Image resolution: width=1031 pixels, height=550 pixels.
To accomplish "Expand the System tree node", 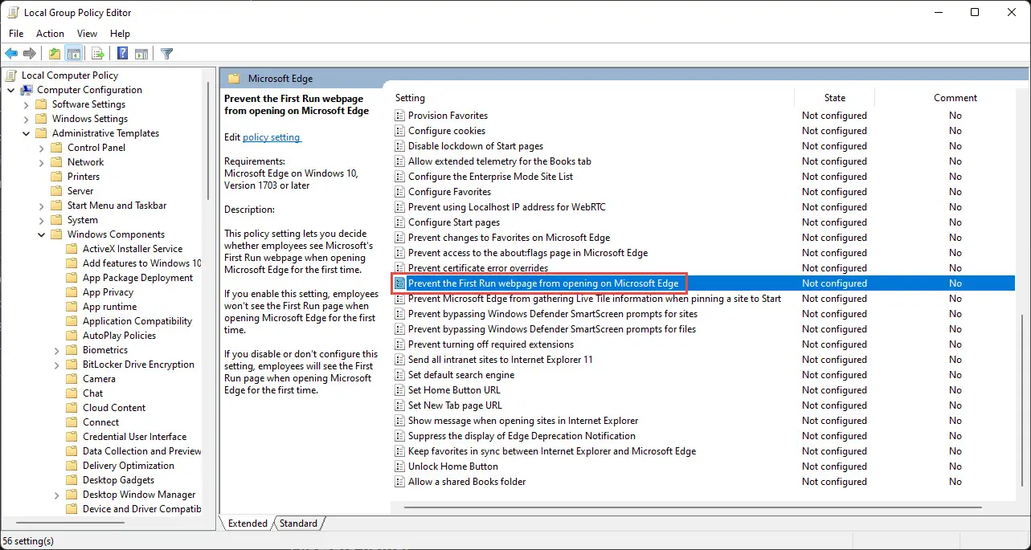I will click(42, 220).
